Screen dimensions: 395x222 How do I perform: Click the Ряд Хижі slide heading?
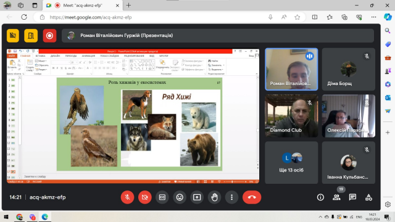[177, 97]
